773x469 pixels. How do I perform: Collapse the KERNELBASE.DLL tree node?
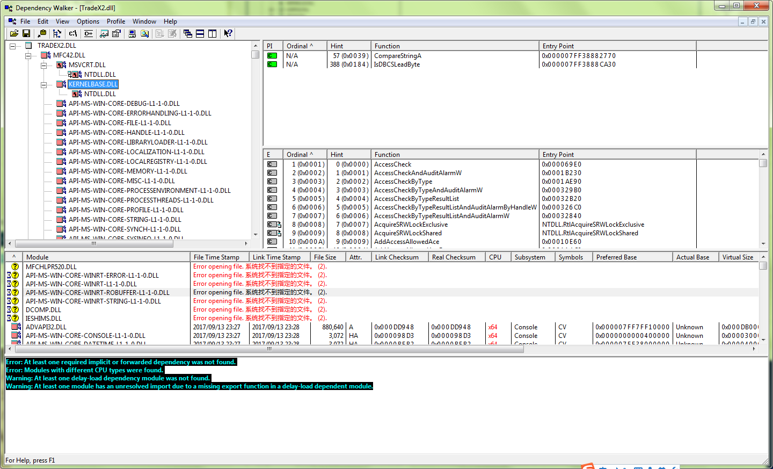(x=44, y=84)
